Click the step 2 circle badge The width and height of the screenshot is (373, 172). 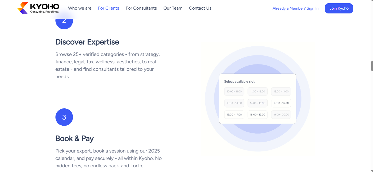pyautogui.click(x=64, y=21)
